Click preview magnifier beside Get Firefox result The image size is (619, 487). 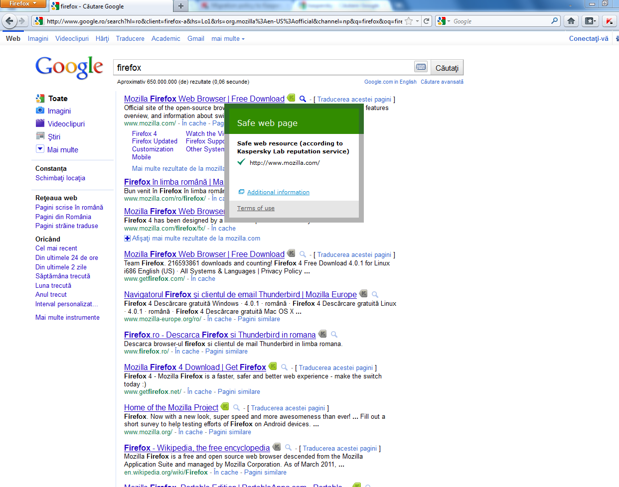(x=284, y=367)
